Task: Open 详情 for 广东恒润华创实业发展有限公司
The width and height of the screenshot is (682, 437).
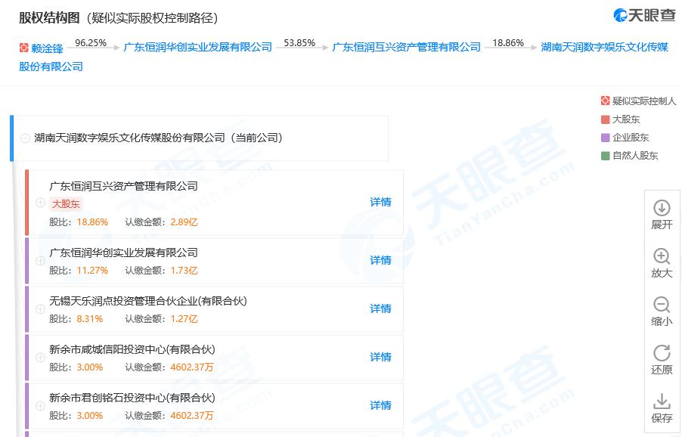Action: coord(380,260)
